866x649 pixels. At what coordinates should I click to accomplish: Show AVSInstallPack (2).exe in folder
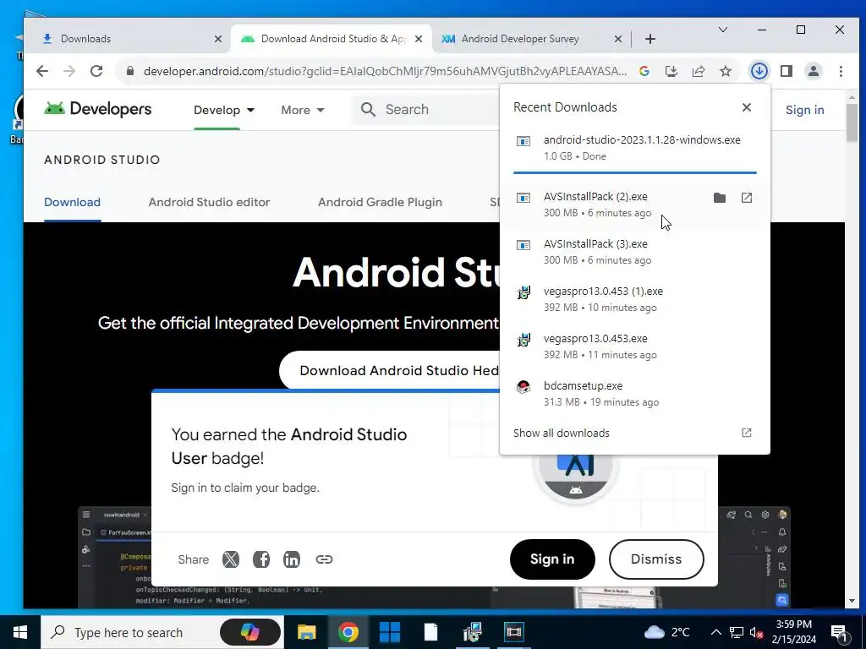pyautogui.click(x=719, y=198)
